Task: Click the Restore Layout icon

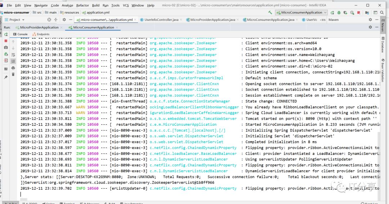Action: (x=6, y=69)
